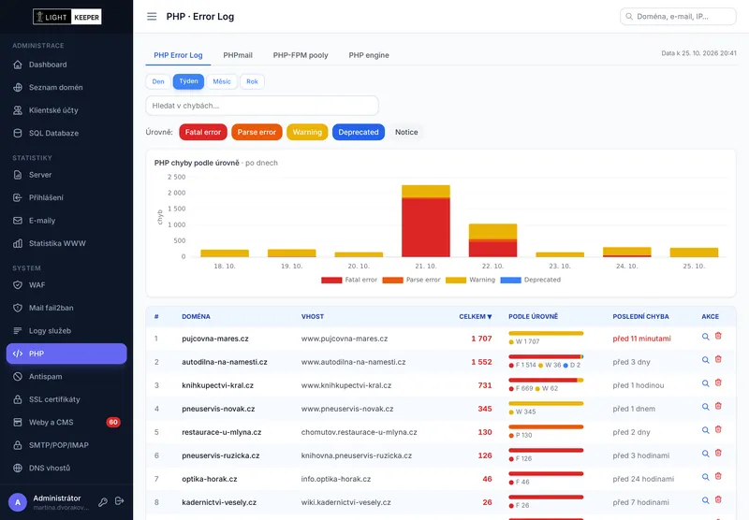Toggle Deprecated legend swatch in chart
This screenshot has width=749, height=520.
(x=510, y=280)
